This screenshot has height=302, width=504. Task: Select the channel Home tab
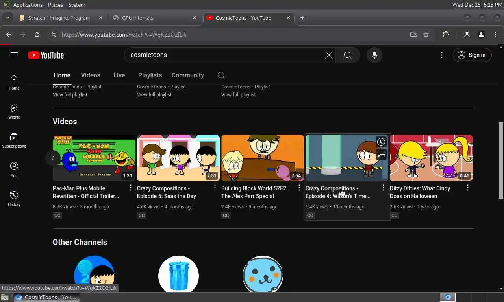[62, 75]
